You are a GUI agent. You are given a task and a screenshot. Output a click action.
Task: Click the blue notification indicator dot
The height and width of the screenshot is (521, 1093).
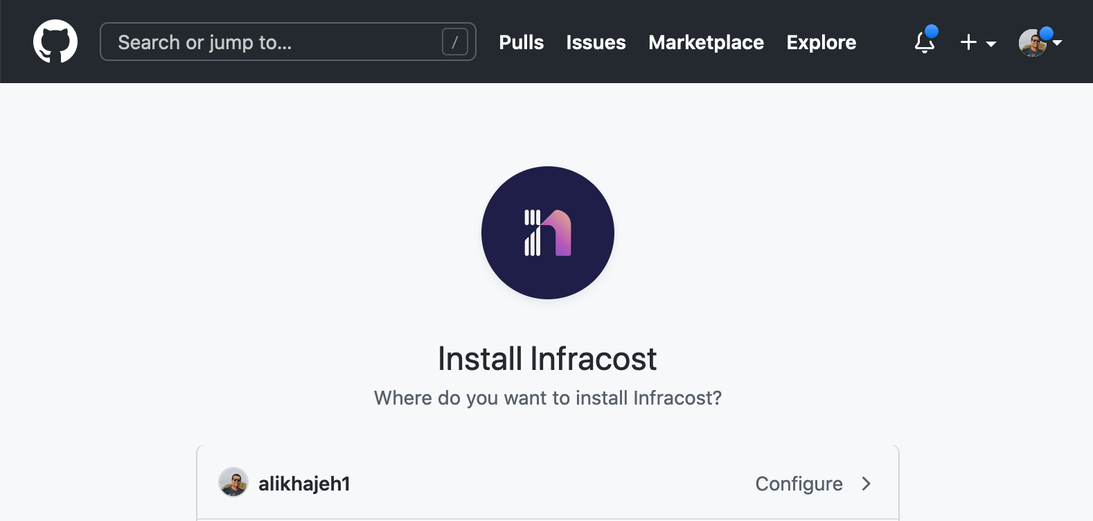pyautogui.click(x=932, y=31)
